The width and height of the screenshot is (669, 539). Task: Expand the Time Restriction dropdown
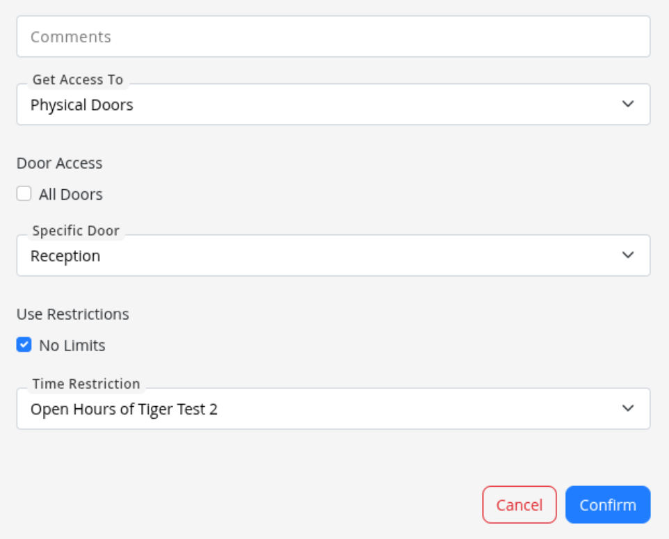pyautogui.click(x=333, y=409)
